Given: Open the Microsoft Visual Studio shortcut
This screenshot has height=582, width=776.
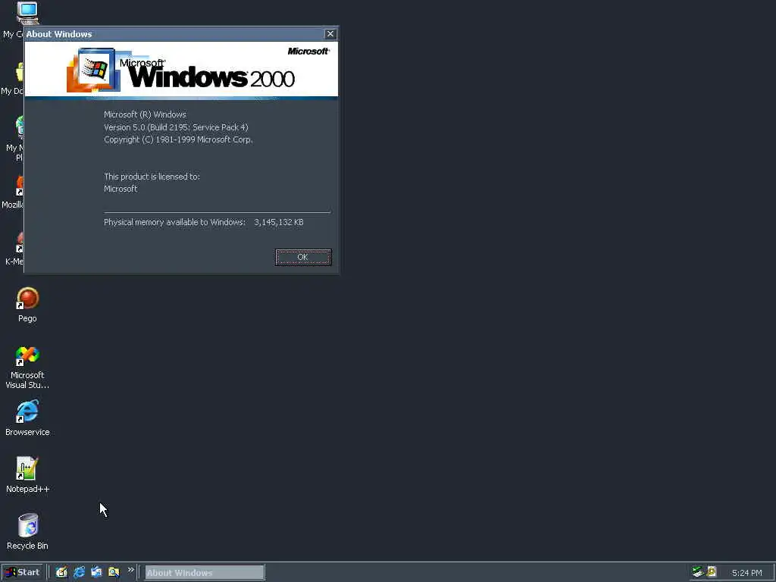Looking at the screenshot, I should [x=27, y=368].
